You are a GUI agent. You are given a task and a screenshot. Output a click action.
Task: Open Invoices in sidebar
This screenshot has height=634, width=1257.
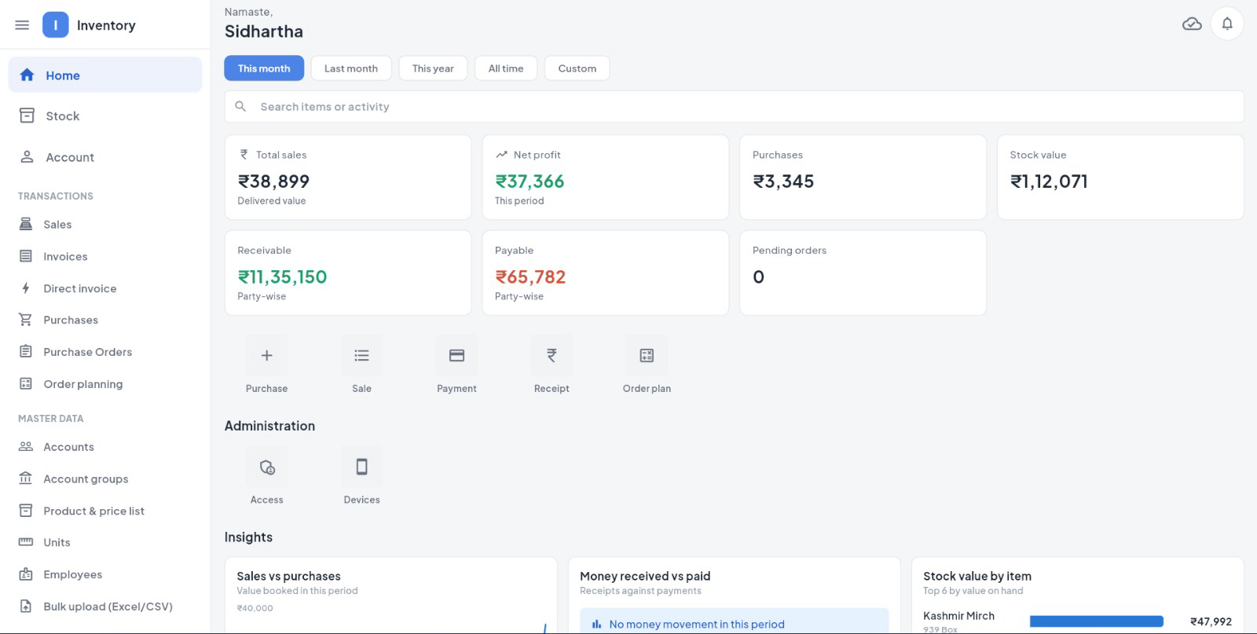[x=105, y=257]
